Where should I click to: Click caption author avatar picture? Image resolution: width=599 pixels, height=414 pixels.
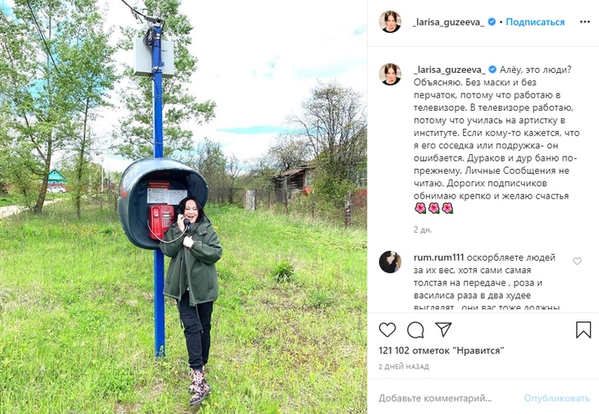point(390,74)
